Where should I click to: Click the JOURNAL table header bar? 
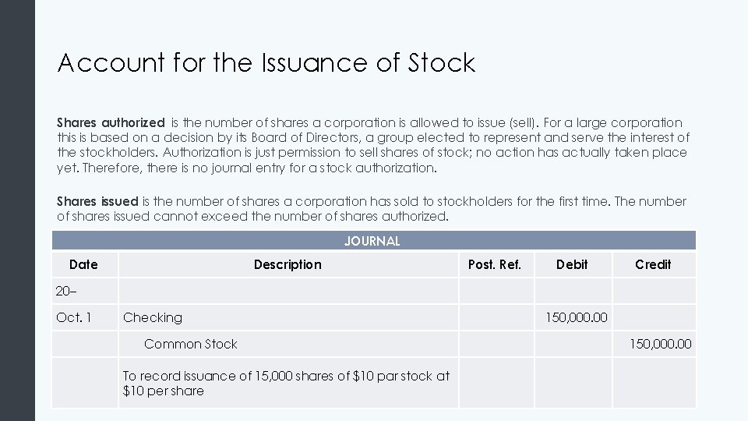(372, 241)
